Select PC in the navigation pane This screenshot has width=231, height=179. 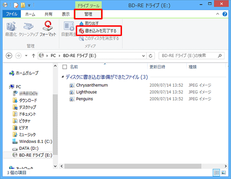(15, 87)
